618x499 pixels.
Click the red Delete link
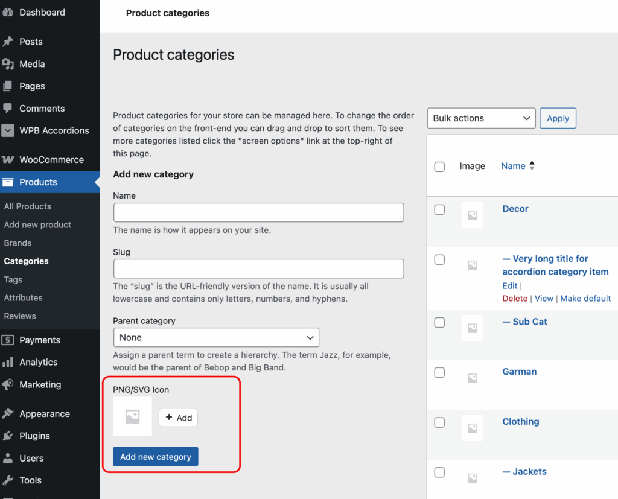515,298
